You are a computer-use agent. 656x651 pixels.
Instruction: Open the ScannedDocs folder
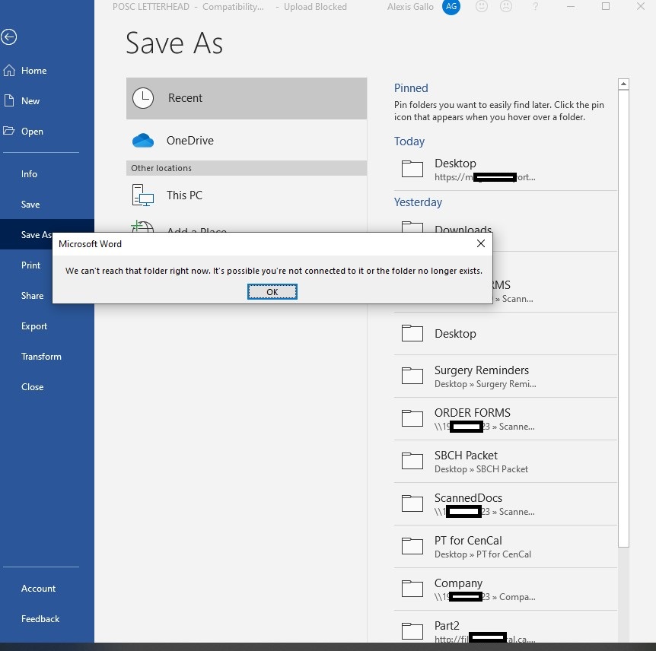(x=505, y=504)
